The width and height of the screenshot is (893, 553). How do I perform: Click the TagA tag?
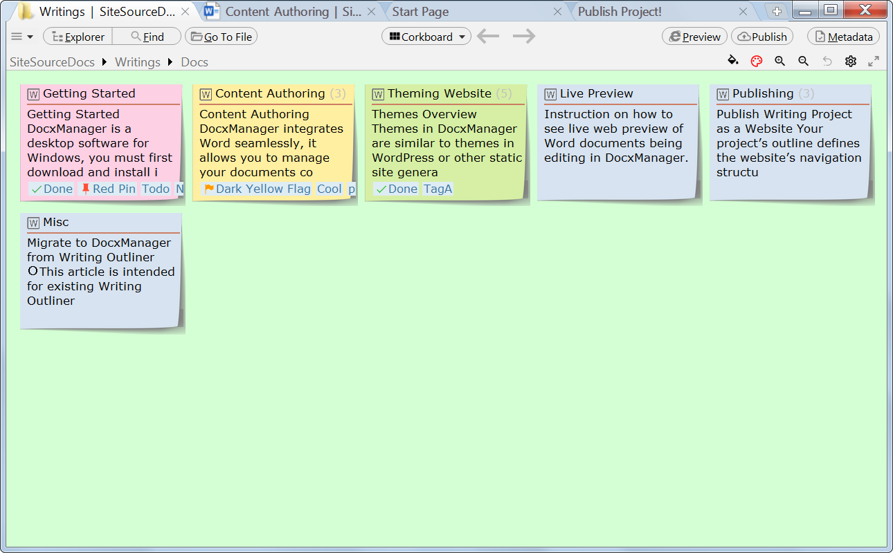pos(438,189)
